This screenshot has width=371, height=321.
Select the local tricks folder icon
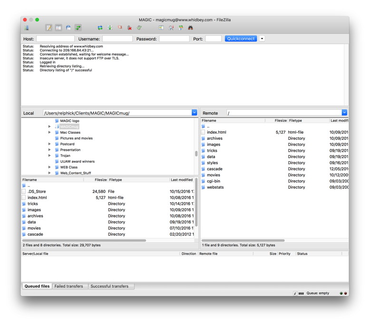point(24,204)
